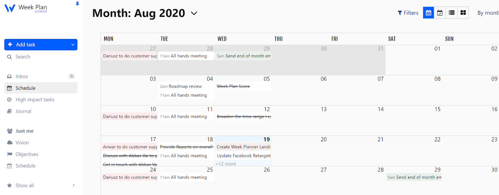
Task: Open Filters with the funnel icon
Action: click(x=408, y=13)
